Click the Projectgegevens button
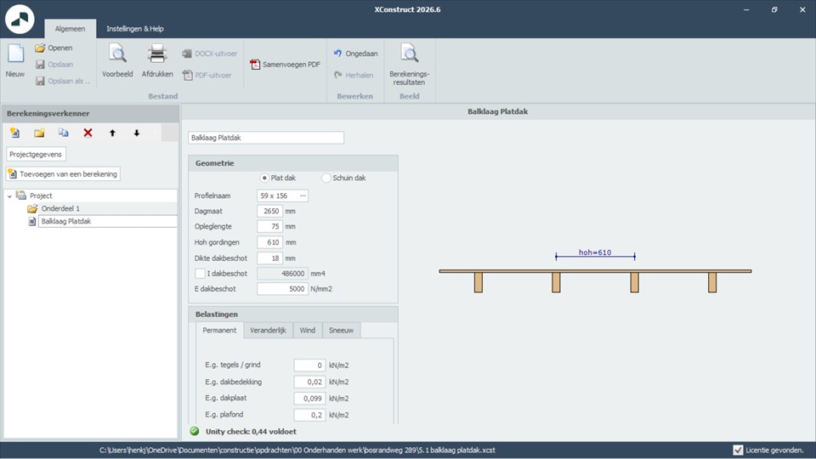 pyautogui.click(x=37, y=154)
